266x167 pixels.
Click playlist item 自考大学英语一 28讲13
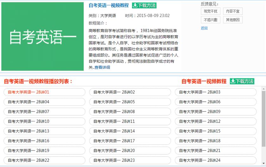click(x=44, y=131)
